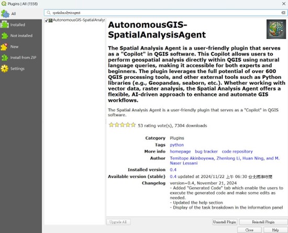The image size is (288, 233).
Task: Click the Close button at bottom
Action: point(249,230)
